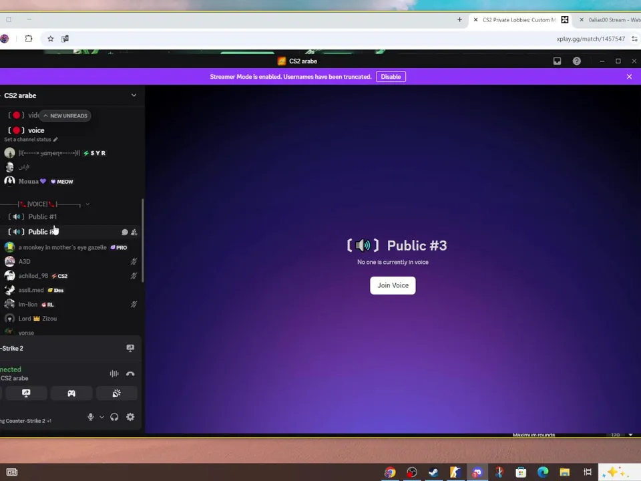Close the 0alias00 Stream tab
The height and width of the screenshot is (481, 641).
582,19
